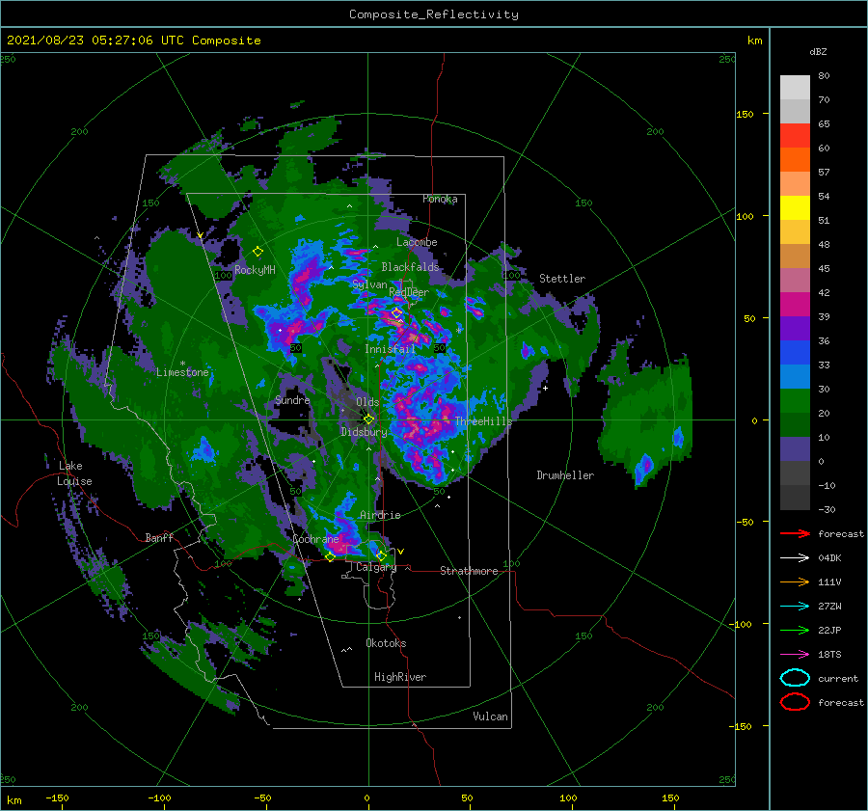Select the ThreeHills label
The height and width of the screenshot is (811, 868).
[x=483, y=421]
